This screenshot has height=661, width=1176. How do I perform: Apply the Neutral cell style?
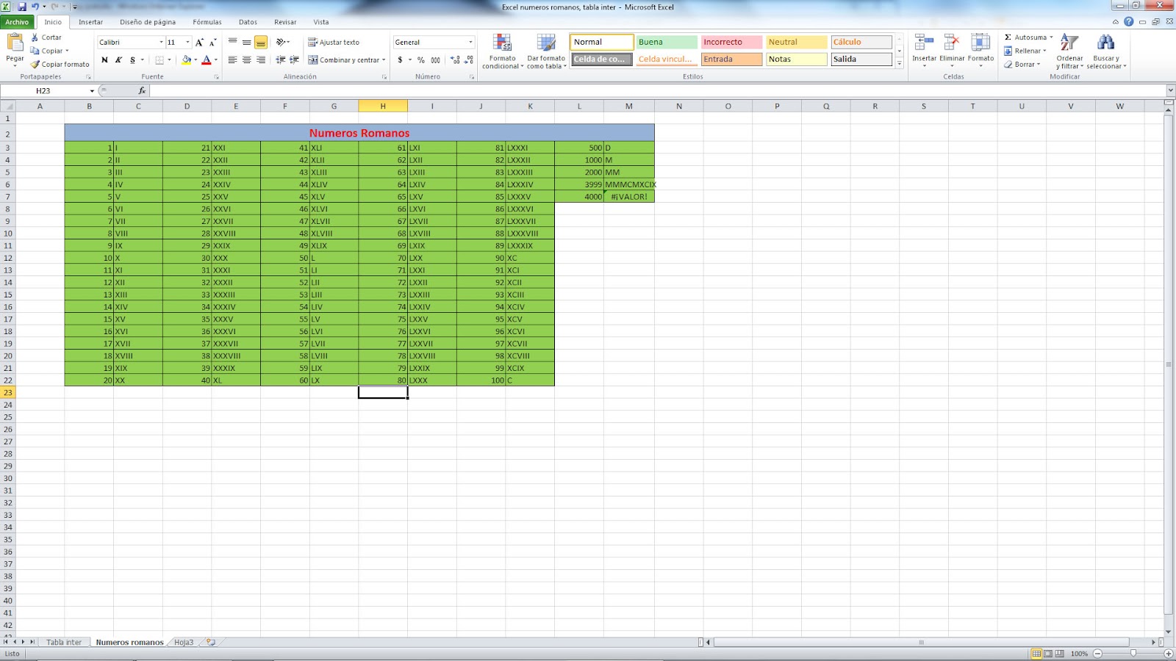(x=797, y=42)
